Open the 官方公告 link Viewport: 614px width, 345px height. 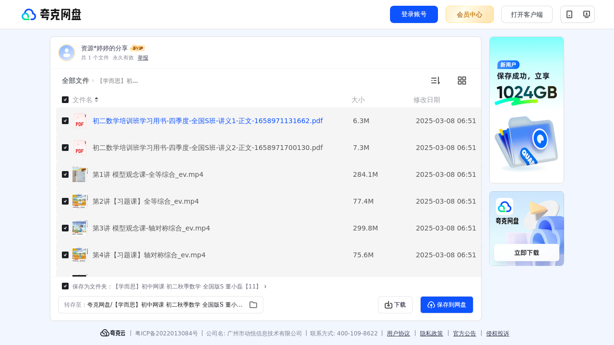pos(465,333)
